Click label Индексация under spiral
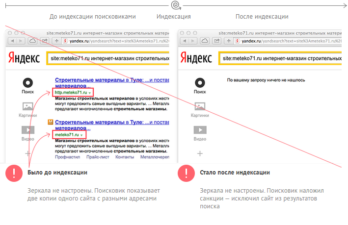The image size is (348, 225). (174, 17)
